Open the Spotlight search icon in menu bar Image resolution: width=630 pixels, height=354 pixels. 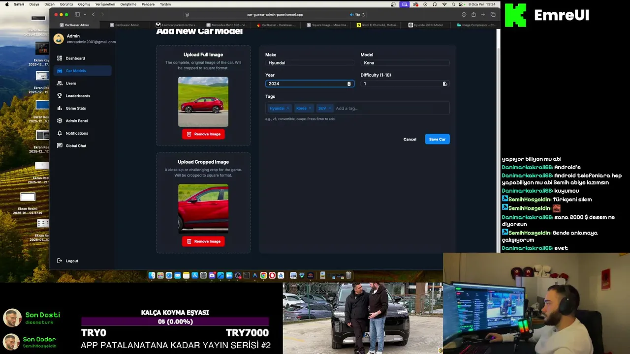coord(454,4)
